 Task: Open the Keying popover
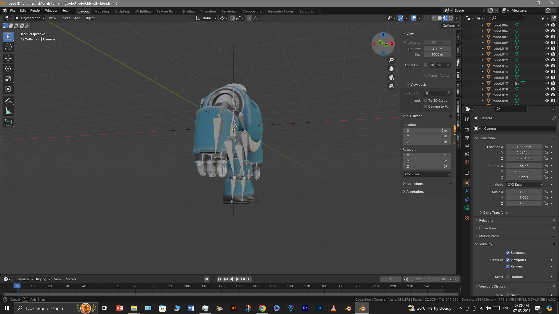[43, 279]
